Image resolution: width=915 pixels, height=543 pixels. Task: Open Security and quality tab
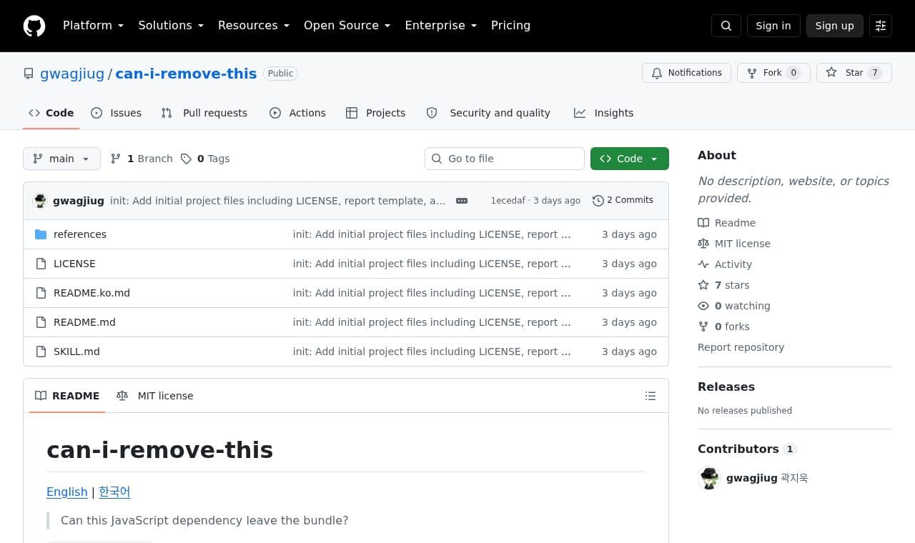click(x=488, y=113)
